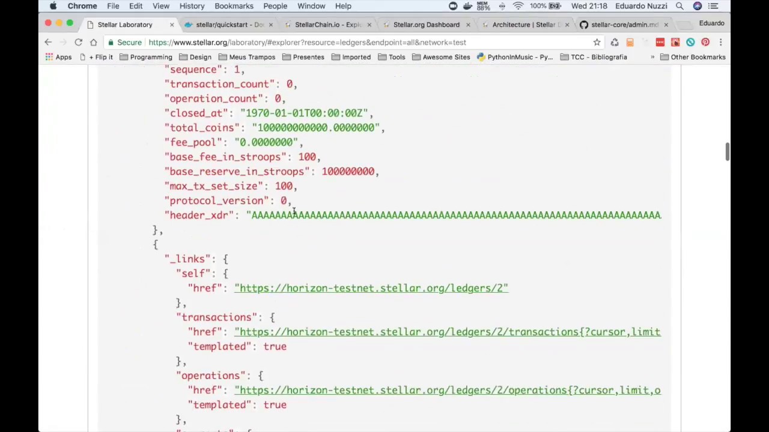Click the red square extension icon beside the teal one

(675, 43)
